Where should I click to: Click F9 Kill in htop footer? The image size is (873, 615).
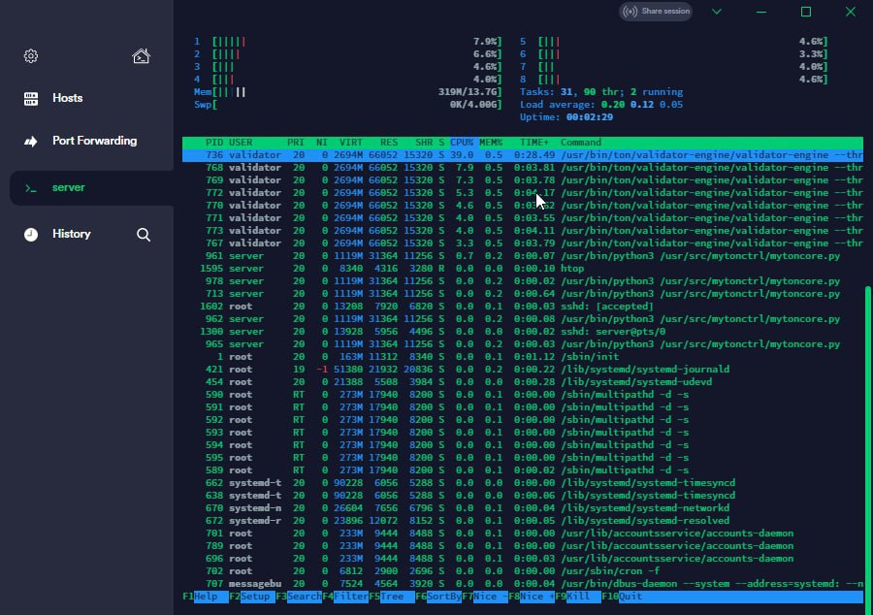(578, 597)
